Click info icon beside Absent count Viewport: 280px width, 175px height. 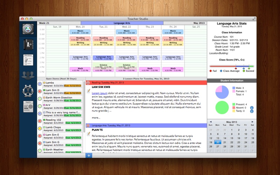252,108
